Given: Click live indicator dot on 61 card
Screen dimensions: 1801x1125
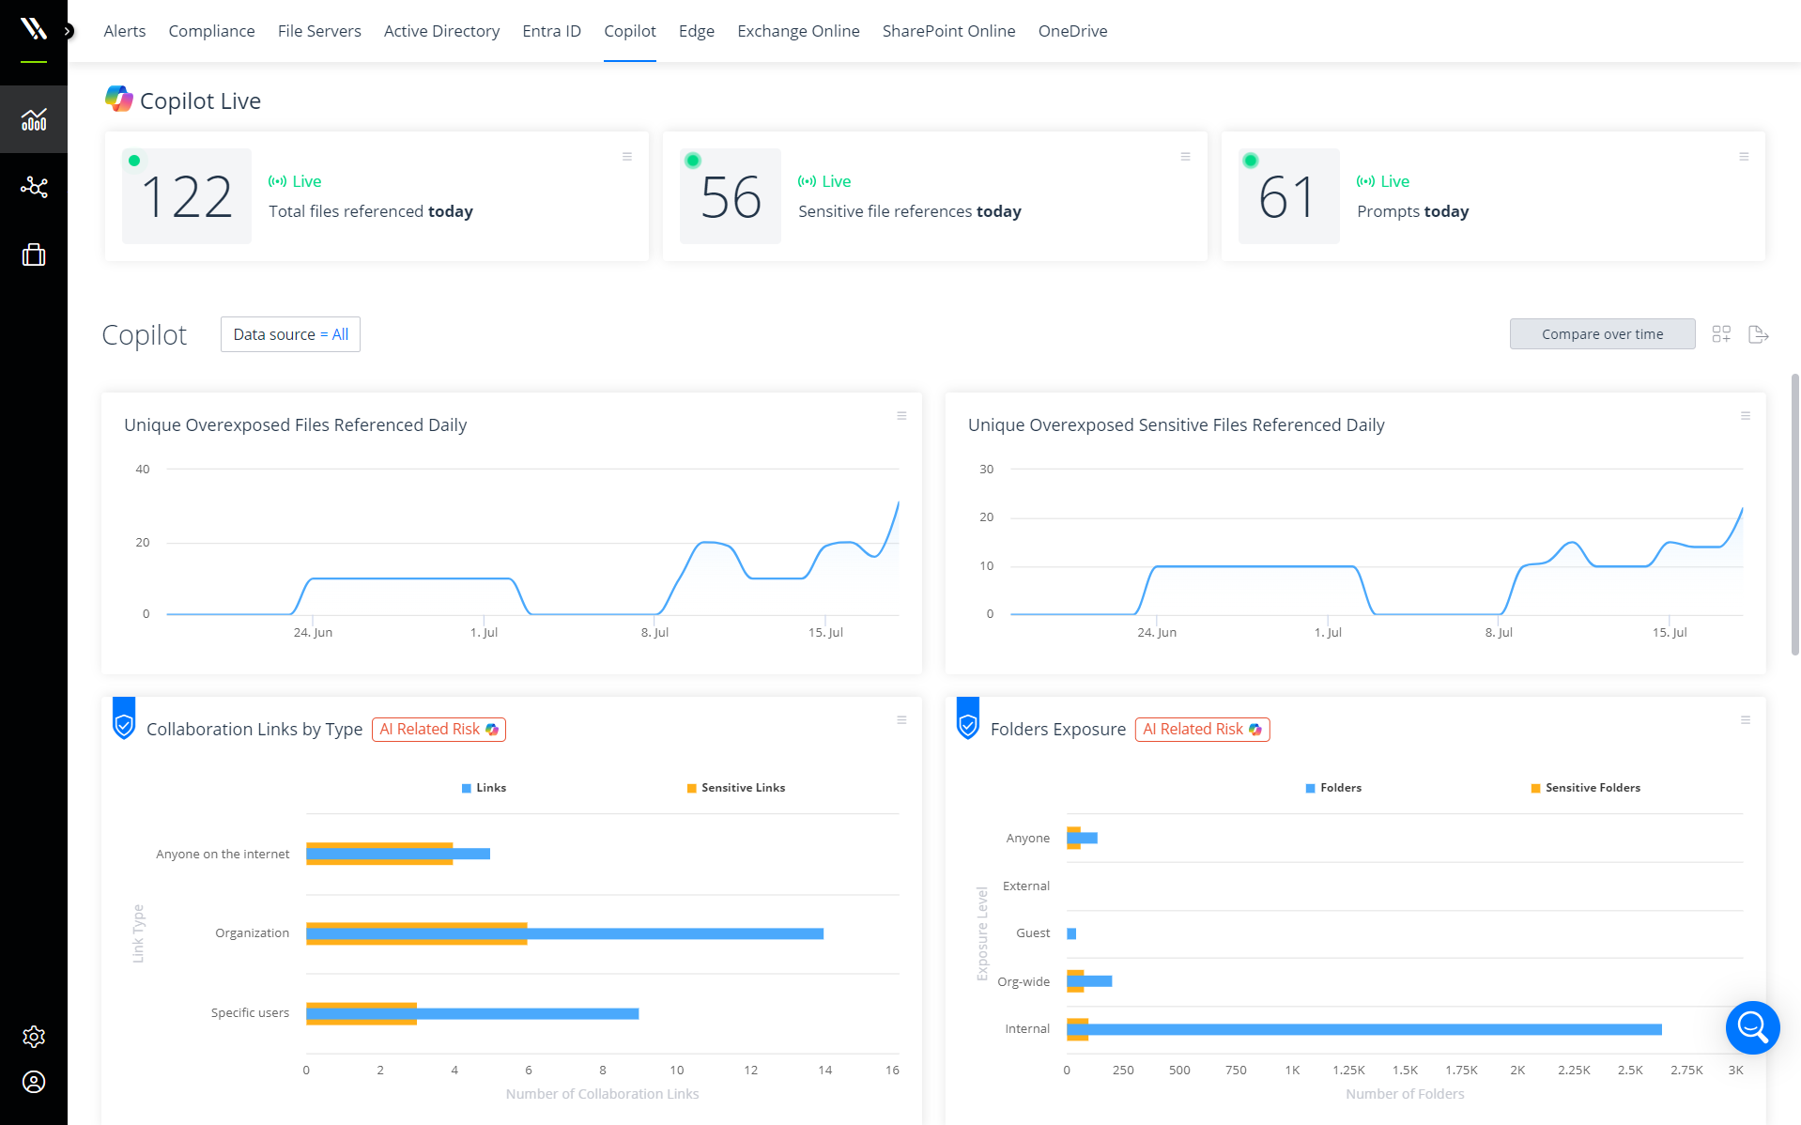Looking at the screenshot, I should [x=1251, y=161].
